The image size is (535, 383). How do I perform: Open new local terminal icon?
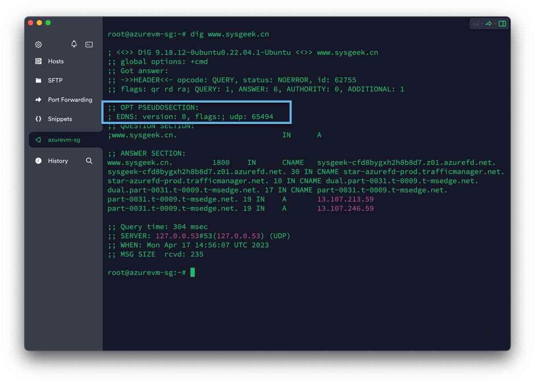coord(89,45)
